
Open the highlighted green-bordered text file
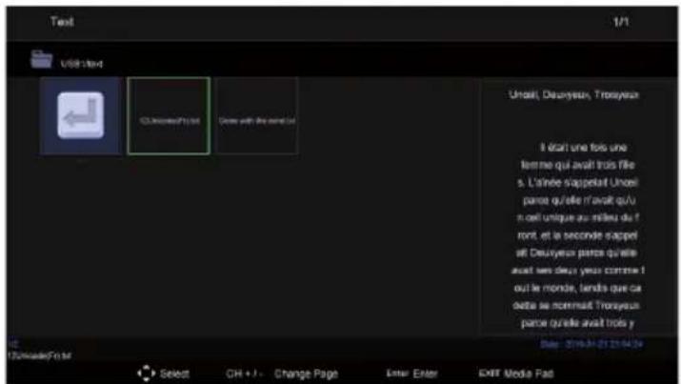(x=169, y=116)
